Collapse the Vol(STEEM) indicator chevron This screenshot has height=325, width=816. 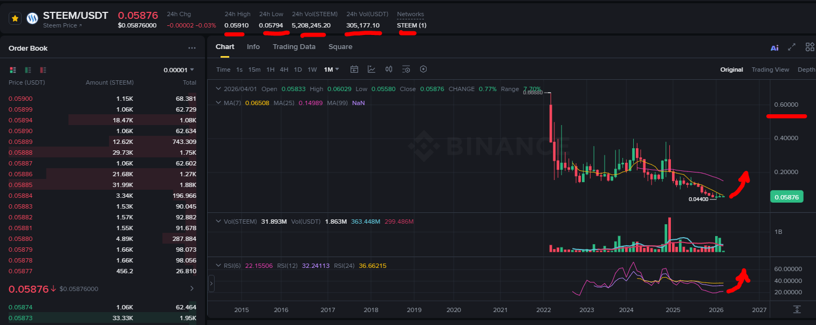point(218,222)
